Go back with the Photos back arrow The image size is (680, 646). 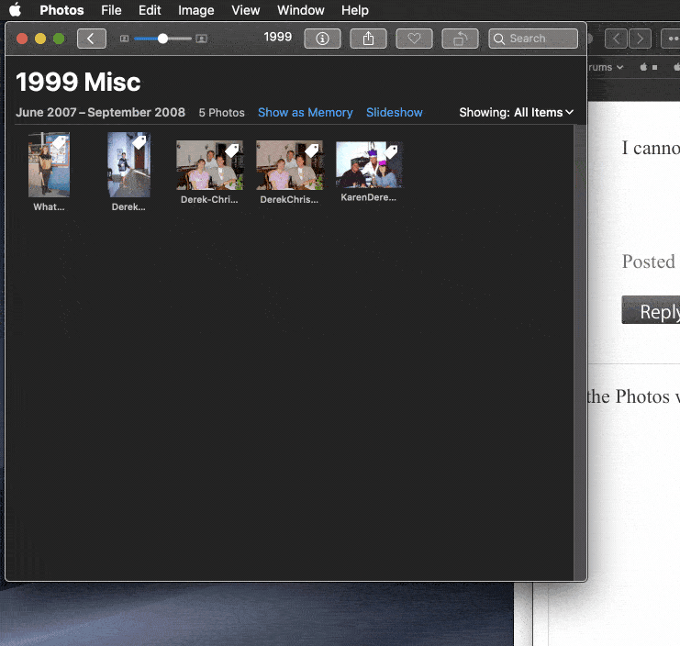92,39
